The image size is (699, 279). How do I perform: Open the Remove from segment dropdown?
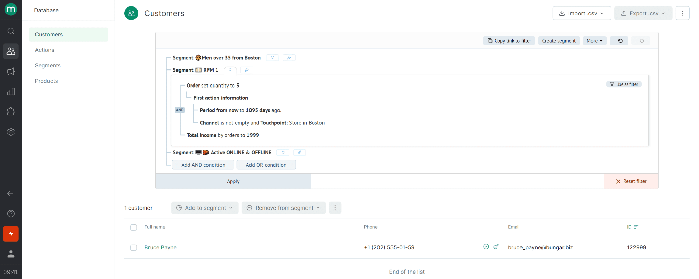(x=284, y=208)
